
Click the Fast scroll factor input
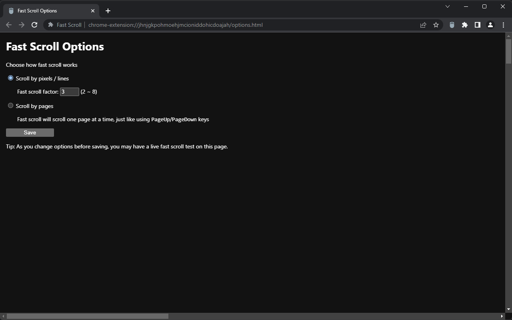70,92
